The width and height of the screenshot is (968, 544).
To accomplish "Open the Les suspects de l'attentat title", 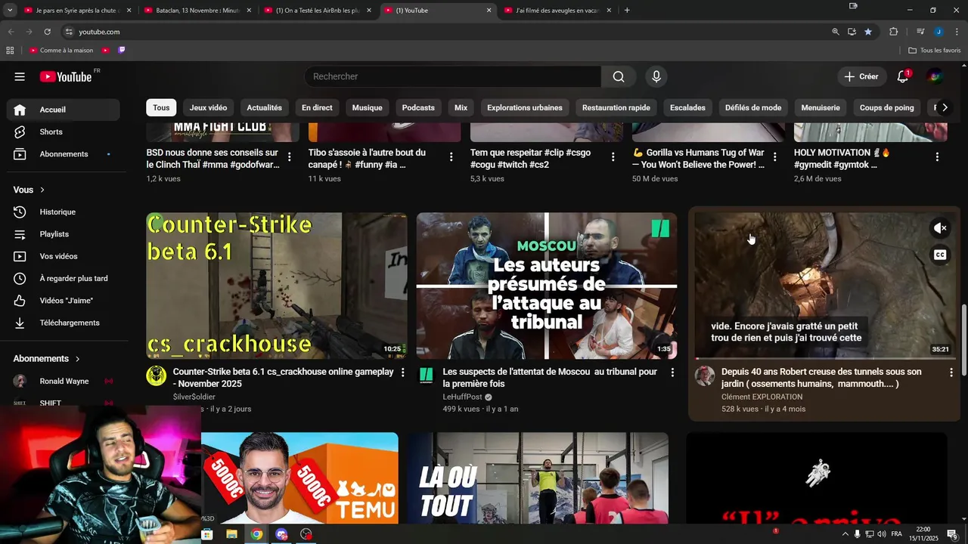I will (550, 378).
